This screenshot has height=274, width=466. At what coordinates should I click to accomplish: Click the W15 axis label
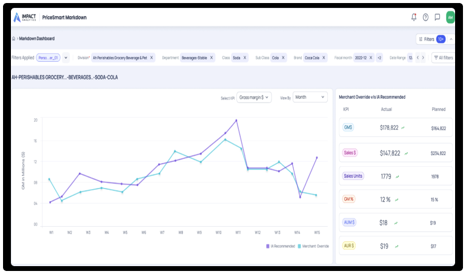click(x=317, y=233)
